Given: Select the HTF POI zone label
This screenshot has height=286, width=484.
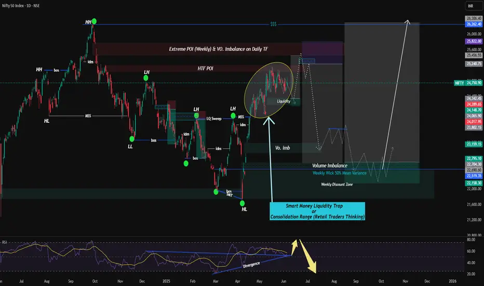Looking at the screenshot, I should tap(205, 68).
